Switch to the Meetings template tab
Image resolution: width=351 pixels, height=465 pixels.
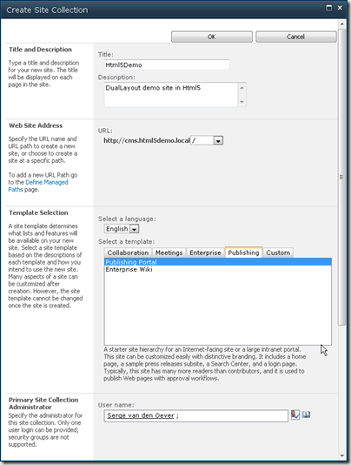coord(169,253)
